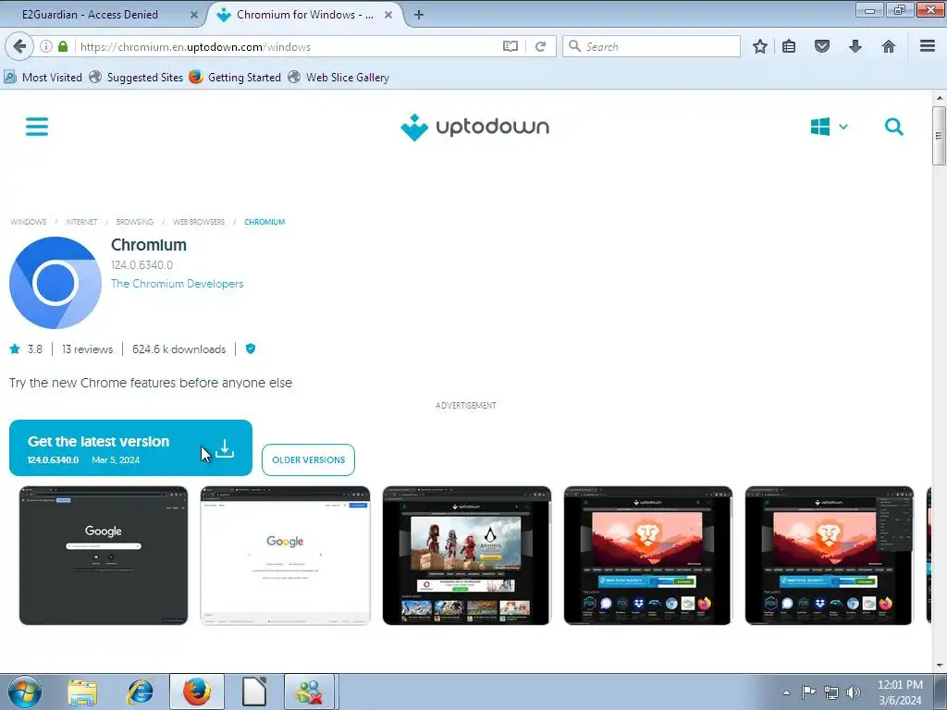Screen dimensions: 947x710
Task: Open a new browser tab
Action: coord(419,15)
